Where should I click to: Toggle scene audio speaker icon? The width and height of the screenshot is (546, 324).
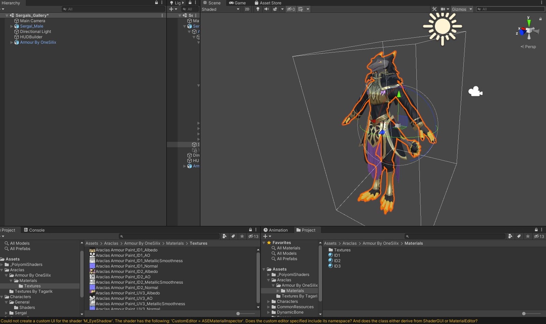pyautogui.click(x=267, y=9)
